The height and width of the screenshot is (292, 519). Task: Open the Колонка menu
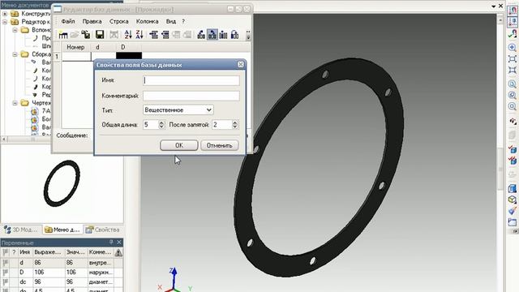pos(148,21)
